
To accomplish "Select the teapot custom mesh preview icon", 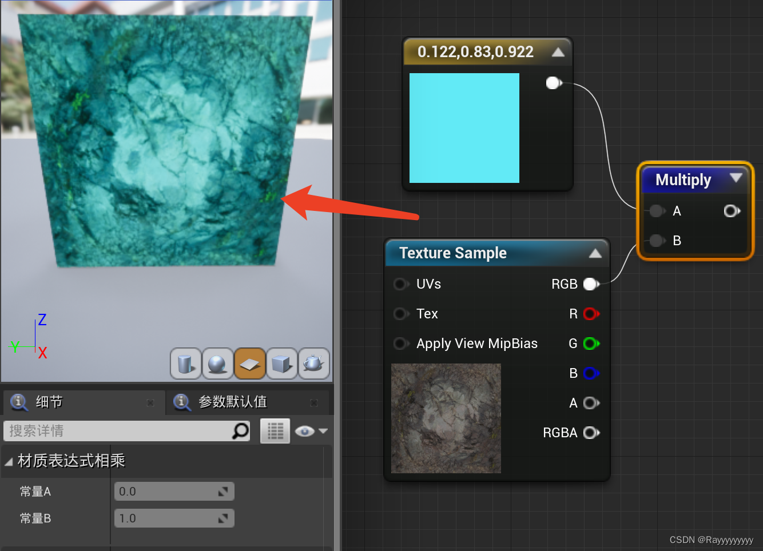I will [313, 364].
